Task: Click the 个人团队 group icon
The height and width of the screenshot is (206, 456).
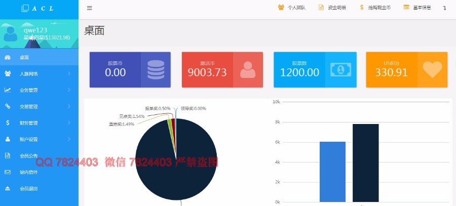Action: point(281,8)
